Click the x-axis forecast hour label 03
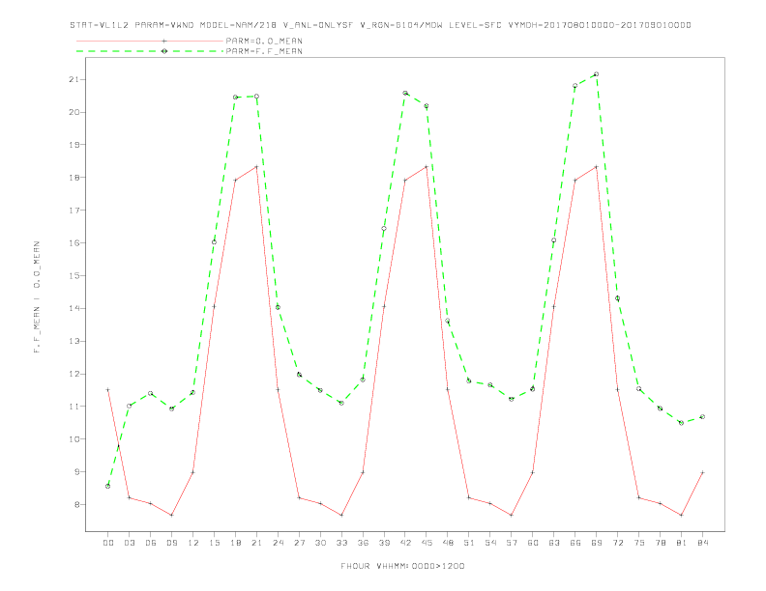766x591 pixels. coord(130,543)
